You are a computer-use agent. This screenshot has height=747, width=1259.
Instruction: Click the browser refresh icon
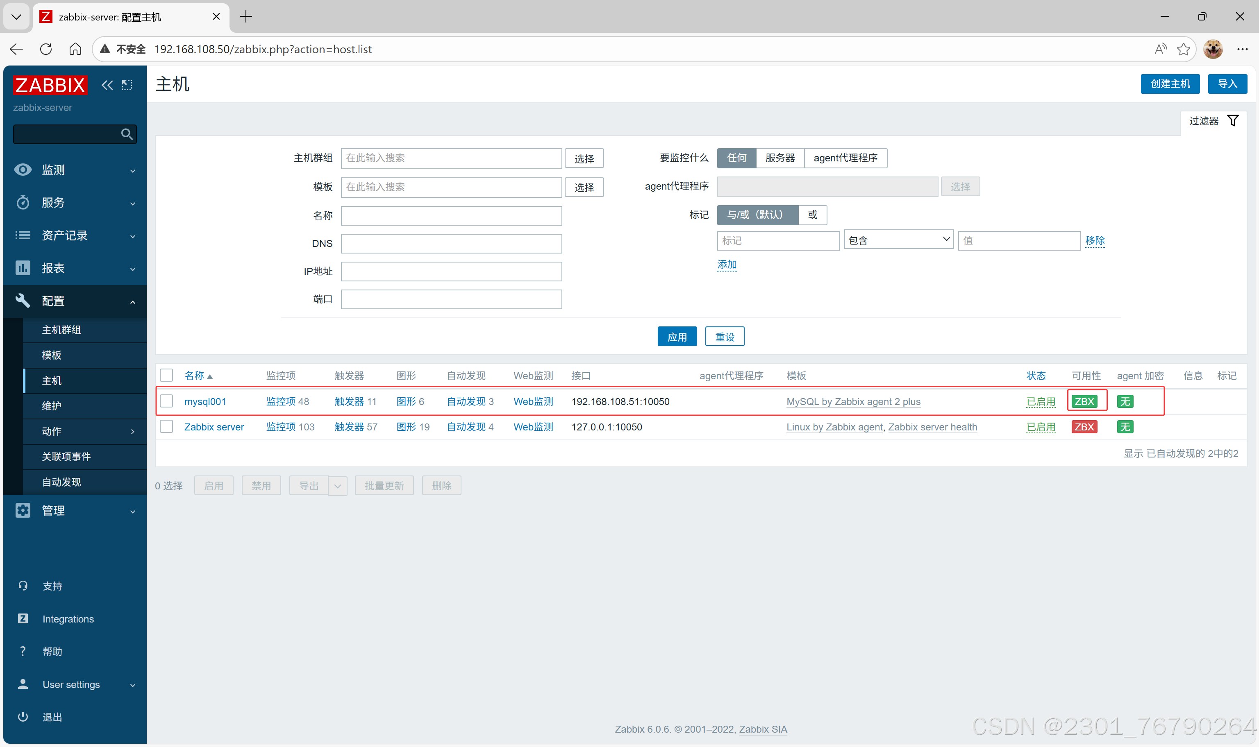pos(46,49)
